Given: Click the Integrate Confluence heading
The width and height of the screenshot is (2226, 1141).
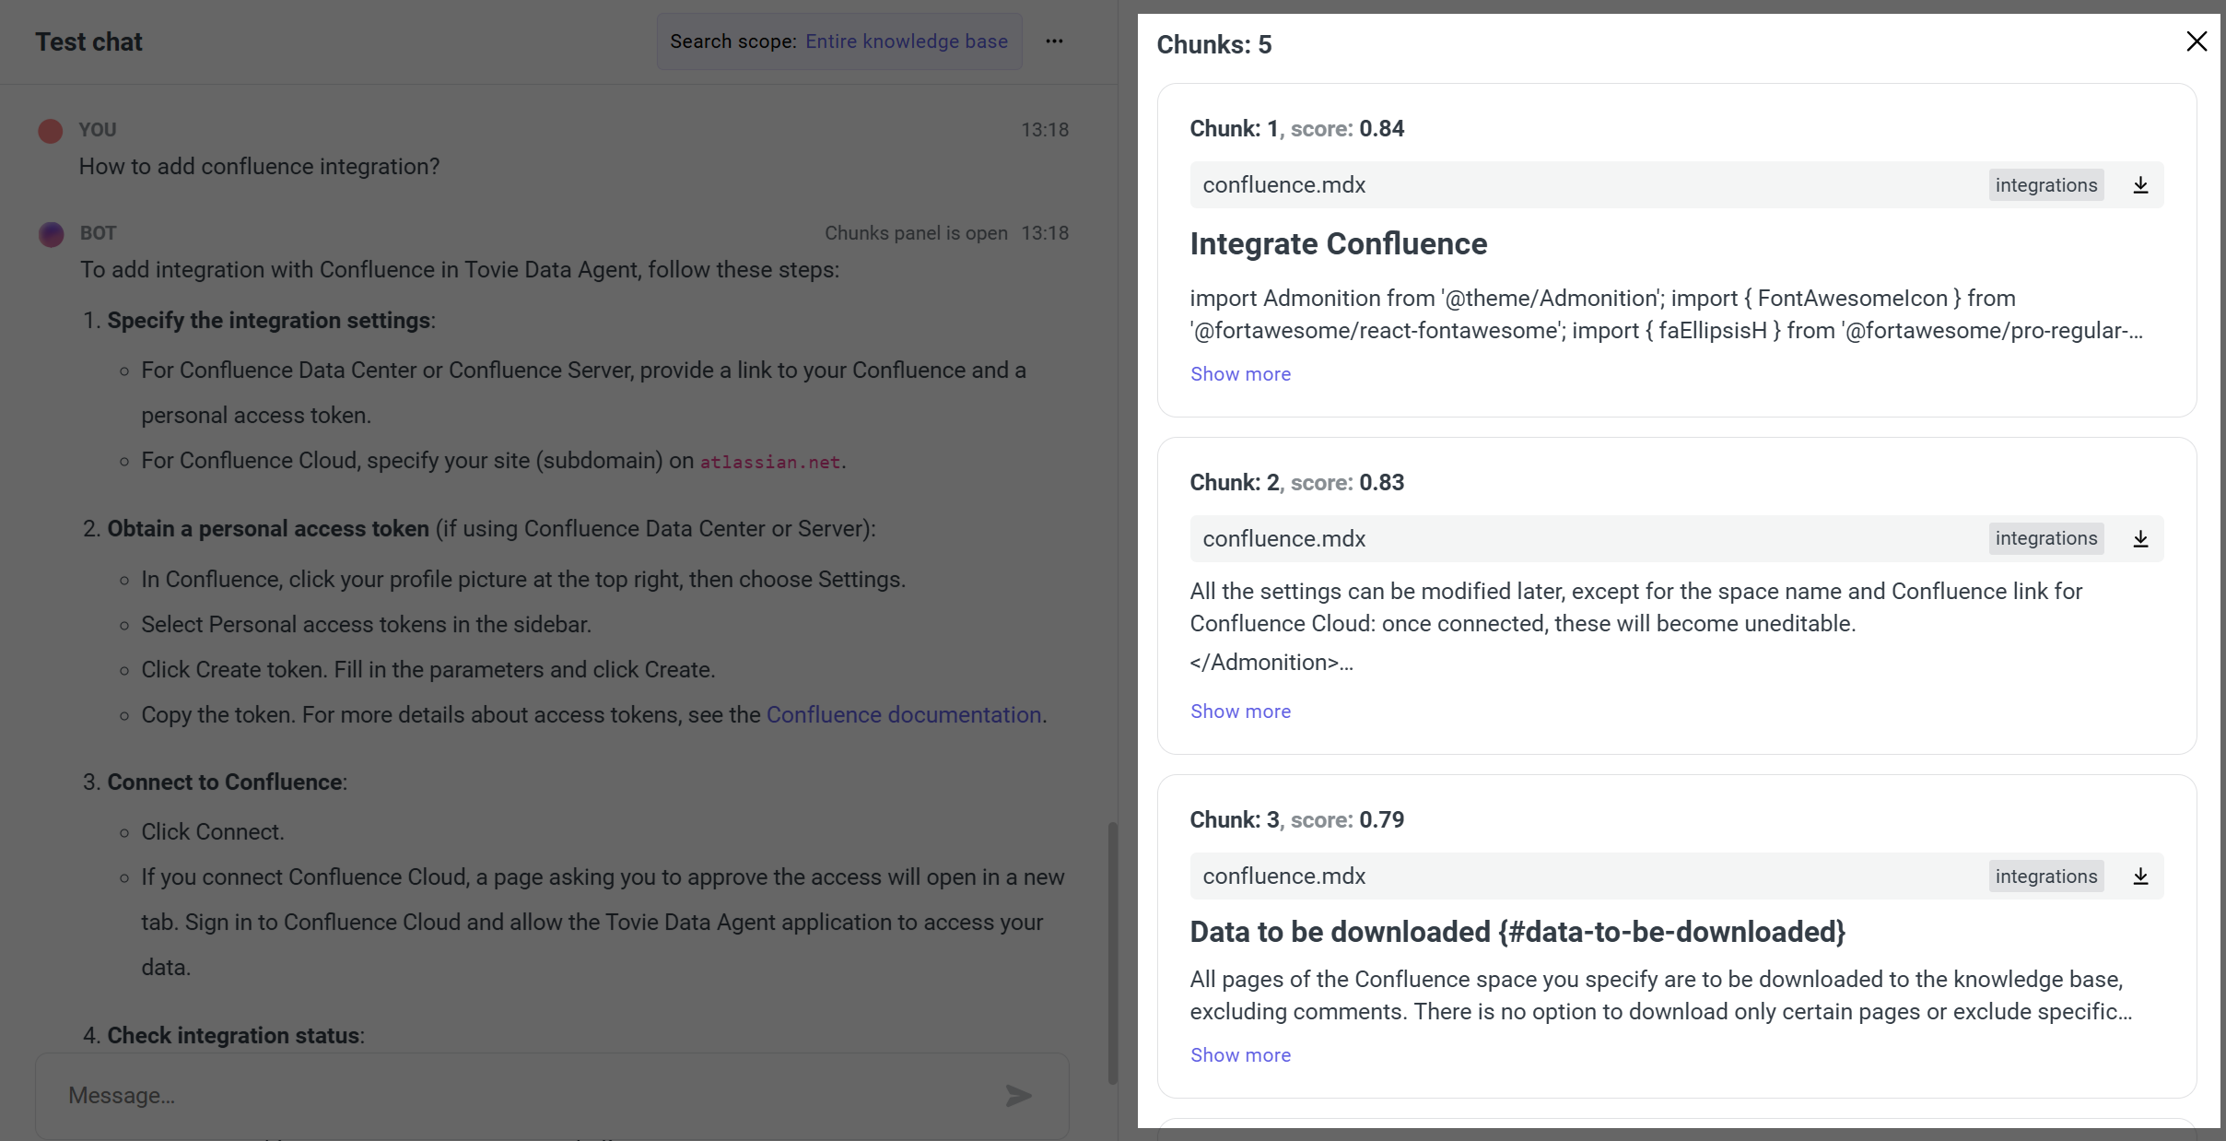Looking at the screenshot, I should (1339, 244).
